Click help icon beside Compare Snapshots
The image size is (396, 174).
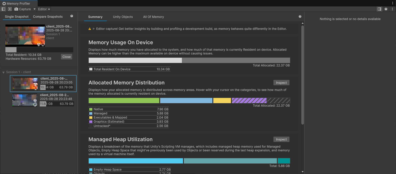(x=72, y=16)
